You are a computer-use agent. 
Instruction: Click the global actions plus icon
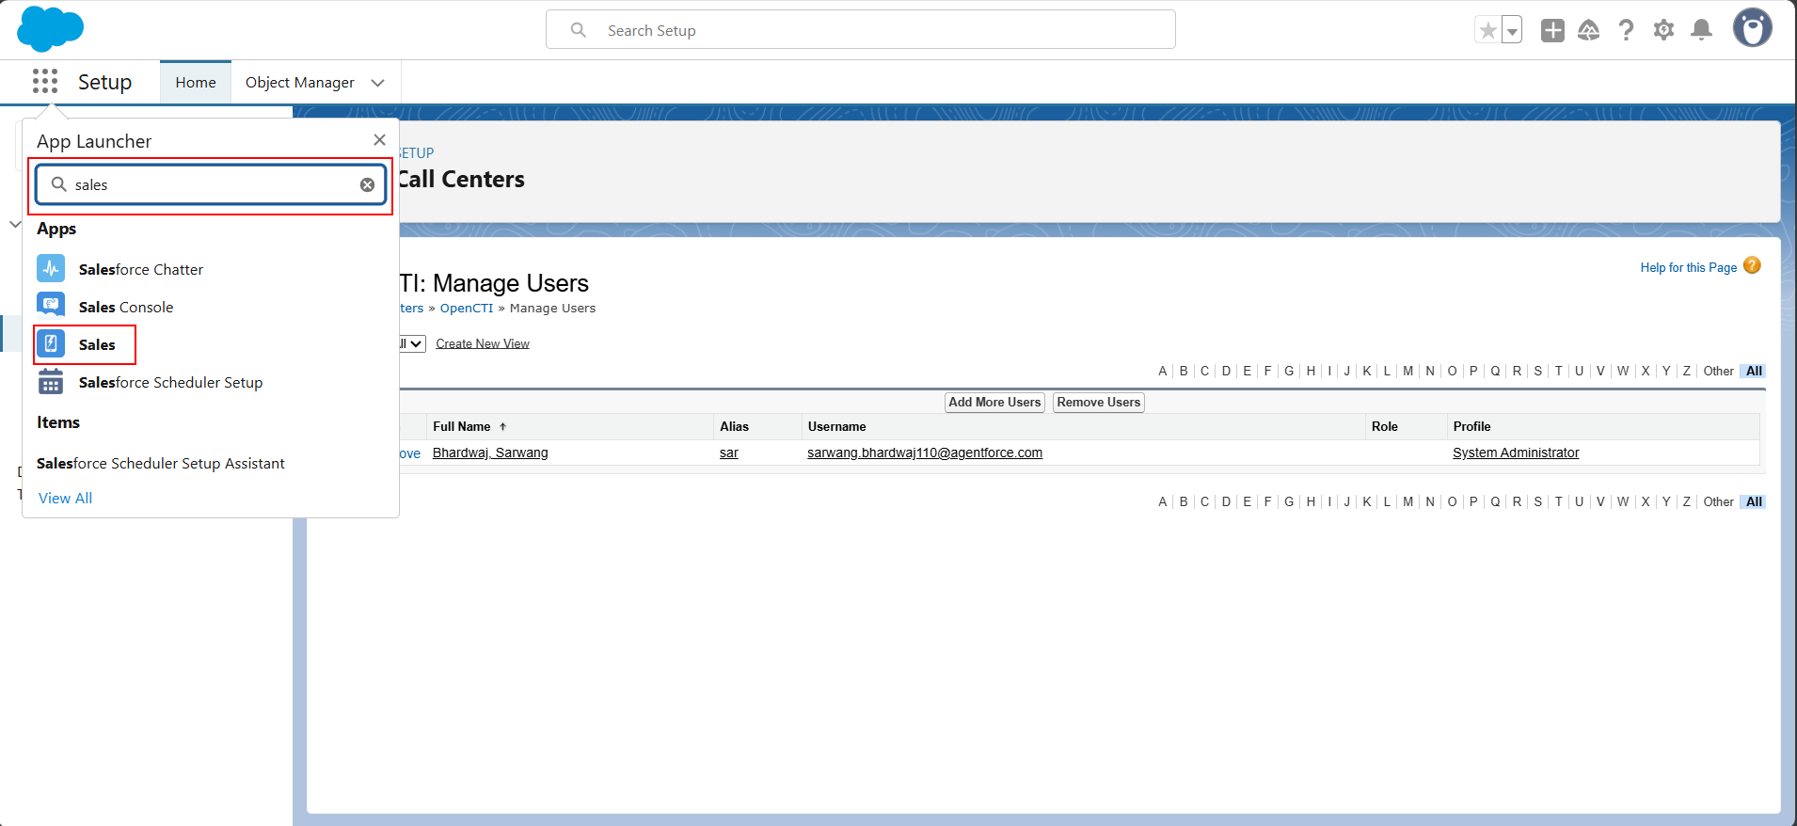pyautogui.click(x=1552, y=30)
